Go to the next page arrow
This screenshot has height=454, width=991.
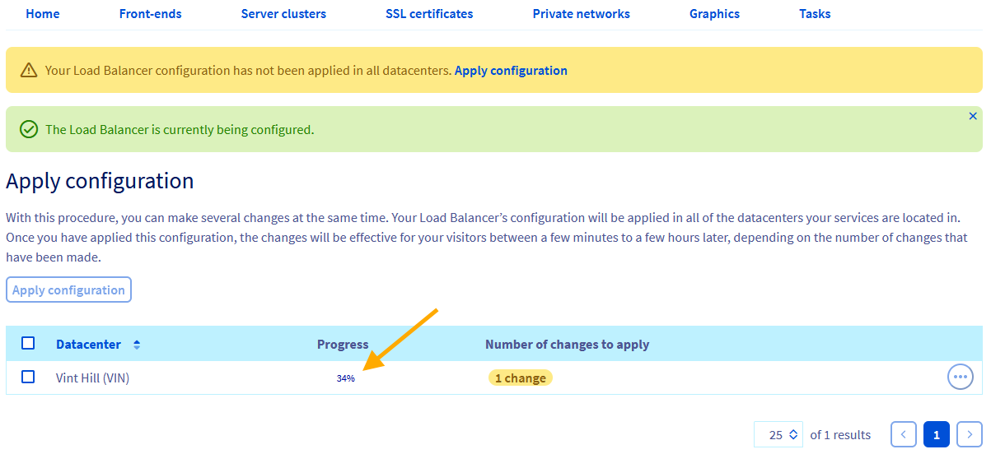(x=970, y=434)
